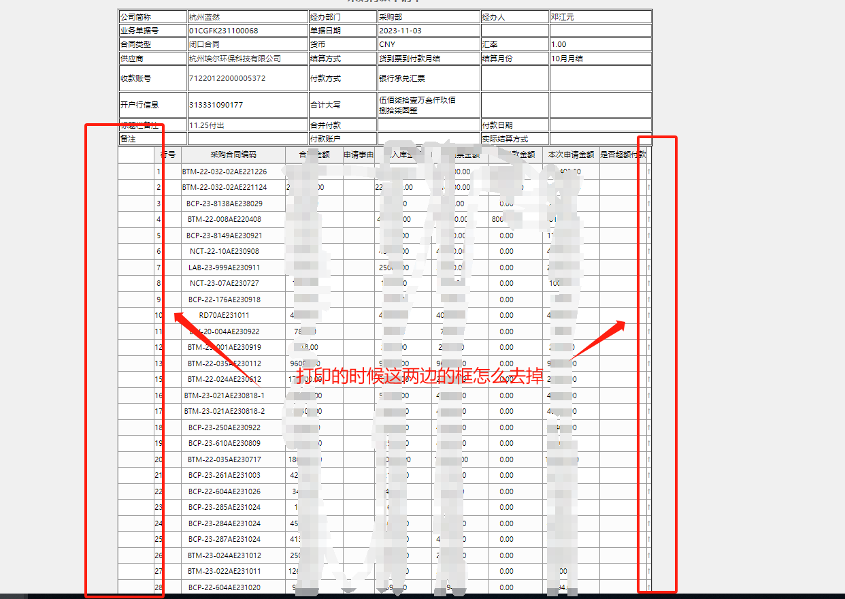
Task: Select receiving account 71220122000005372
Action: click(x=227, y=78)
